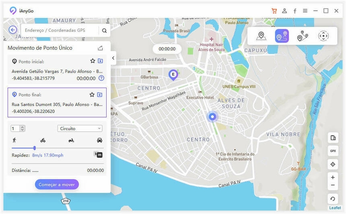
Task: Zoom out the map with minus
Action: 333,185
